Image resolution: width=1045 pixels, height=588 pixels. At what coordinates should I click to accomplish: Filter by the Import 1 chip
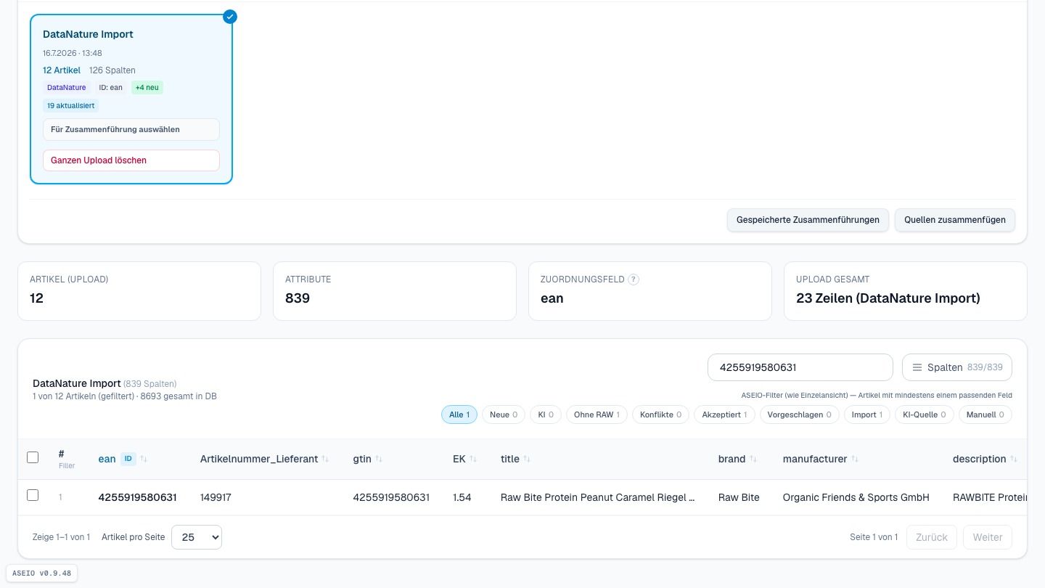(867, 415)
